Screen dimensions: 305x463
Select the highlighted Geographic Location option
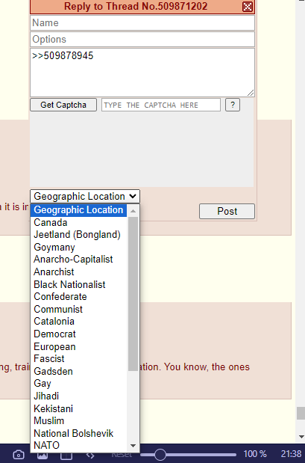tap(78, 210)
